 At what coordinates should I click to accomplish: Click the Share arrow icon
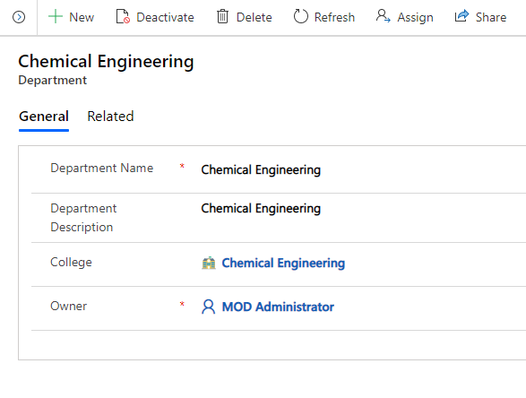[461, 16]
